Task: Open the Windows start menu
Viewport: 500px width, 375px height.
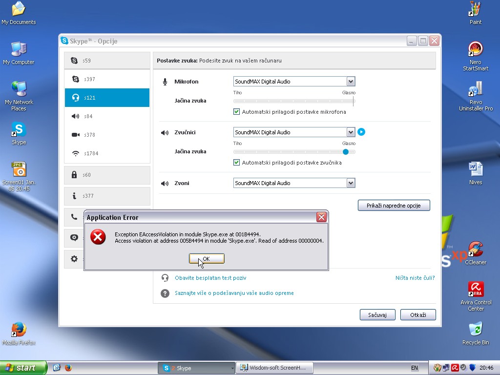Action: [23, 368]
